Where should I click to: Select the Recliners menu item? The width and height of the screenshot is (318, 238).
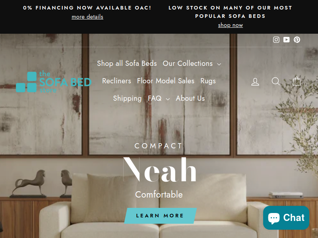(x=116, y=81)
